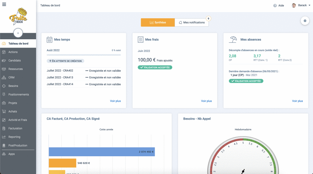Click Voir plus in Mes absences
The image size is (313, 174).
point(297,101)
